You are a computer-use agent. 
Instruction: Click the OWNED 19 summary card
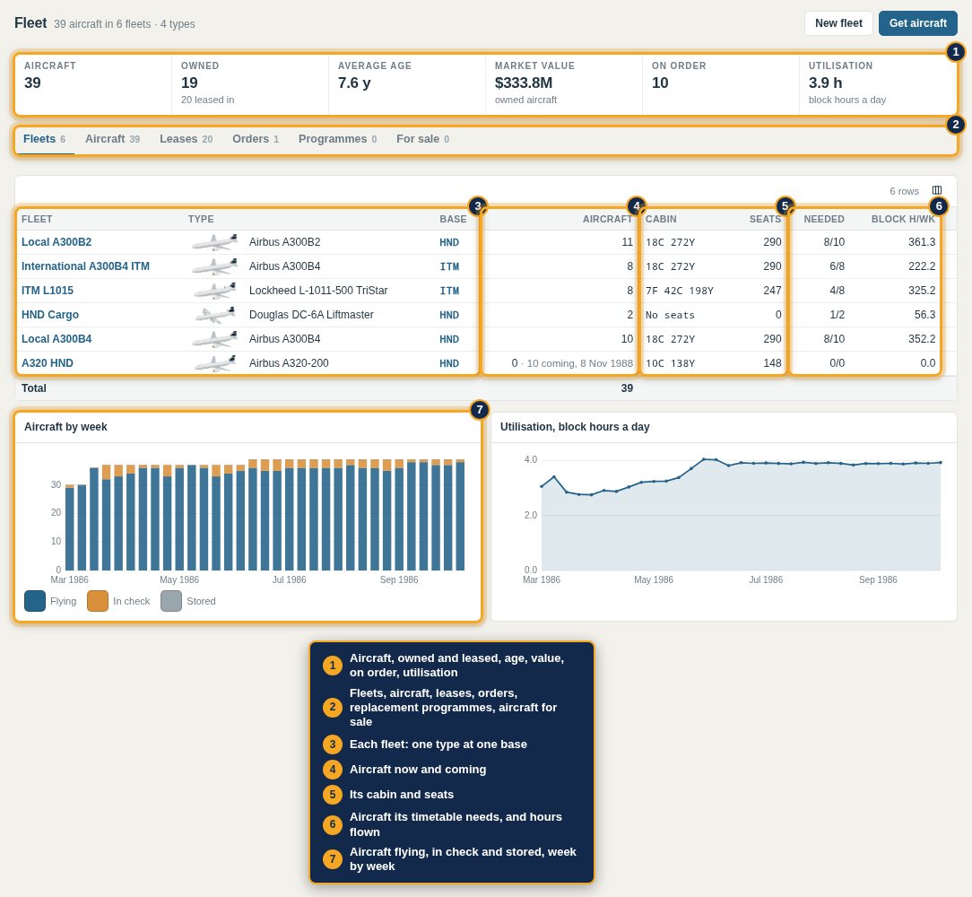click(x=250, y=84)
